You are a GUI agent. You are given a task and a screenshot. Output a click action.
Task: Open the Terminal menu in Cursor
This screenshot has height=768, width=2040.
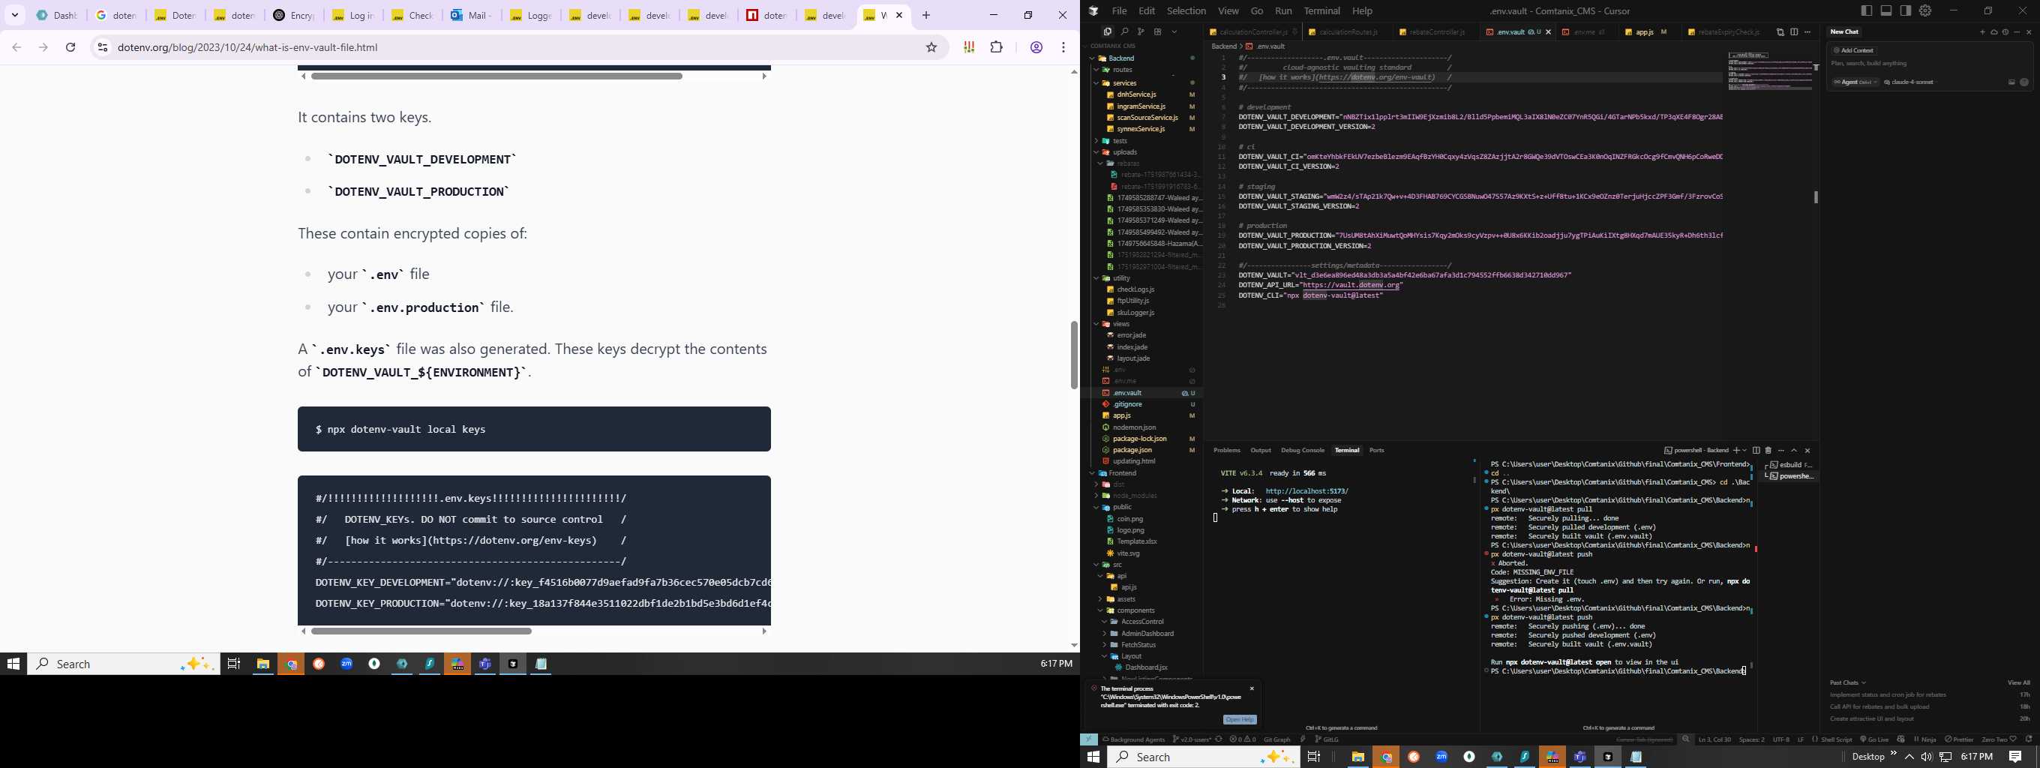tap(1321, 11)
